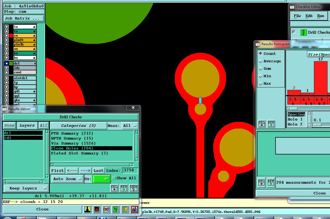Click DEL icon next to 204 measurements text

[x=261, y=182]
